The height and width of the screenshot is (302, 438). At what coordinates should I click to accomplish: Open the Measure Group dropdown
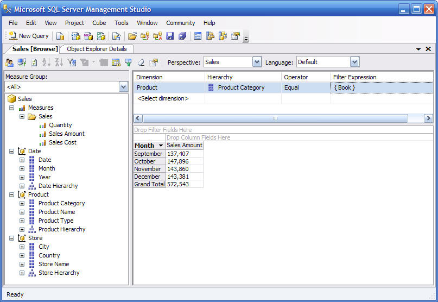point(123,87)
